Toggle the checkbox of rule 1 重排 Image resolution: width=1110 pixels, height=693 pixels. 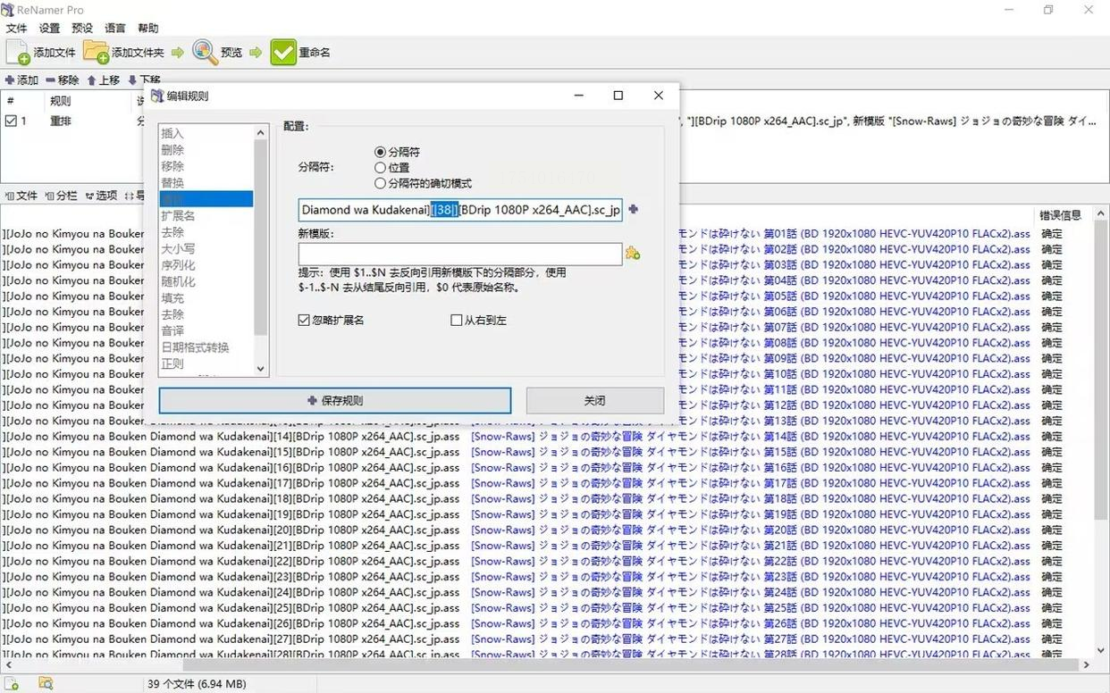click(11, 121)
